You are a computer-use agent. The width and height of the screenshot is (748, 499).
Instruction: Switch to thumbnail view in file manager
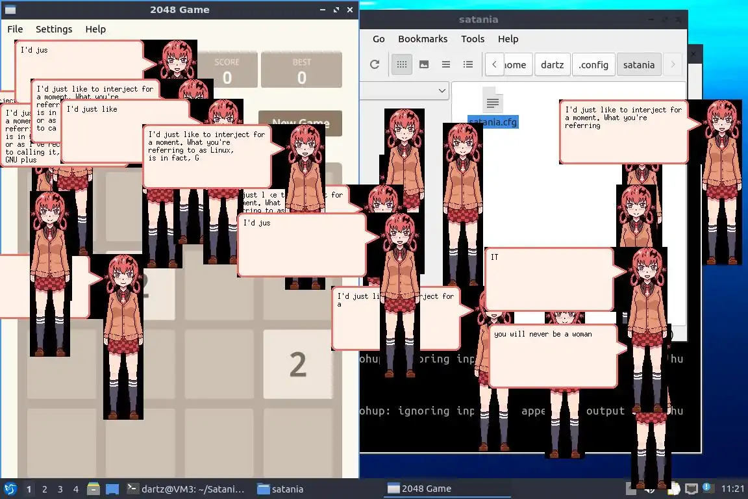pos(423,64)
